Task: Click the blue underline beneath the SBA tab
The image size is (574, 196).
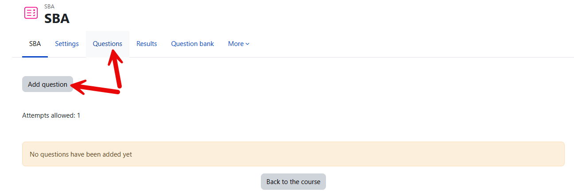Action: click(x=35, y=57)
